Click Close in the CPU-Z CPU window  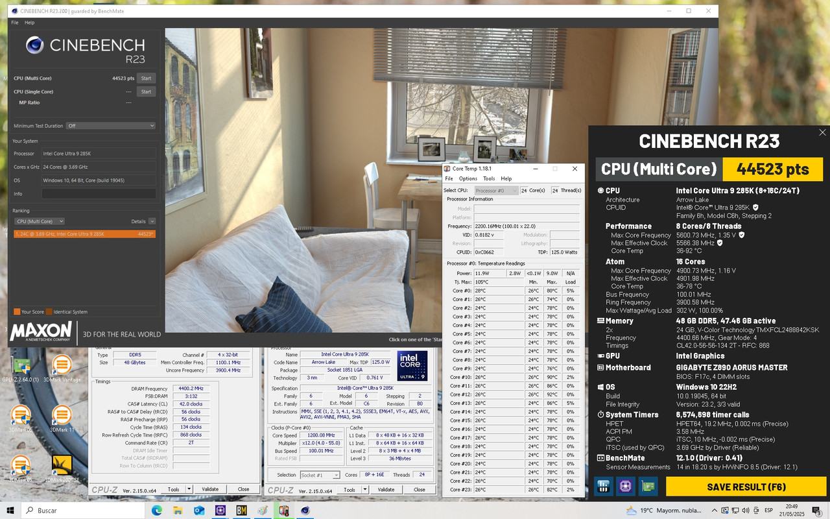pos(419,489)
